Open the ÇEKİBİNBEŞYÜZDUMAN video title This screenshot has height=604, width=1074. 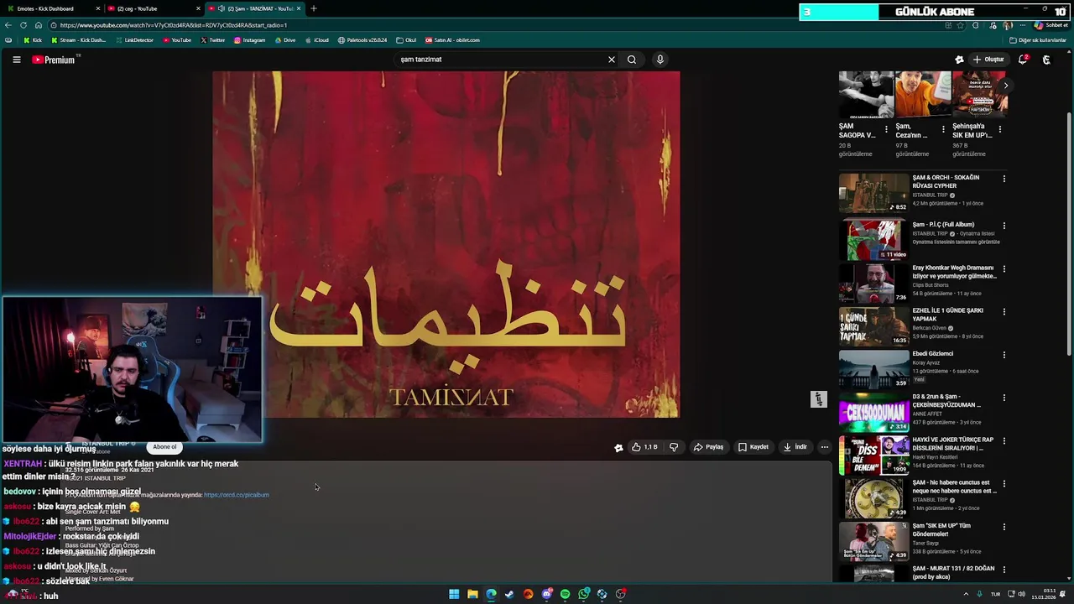pyautogui.click(x=946, y=400)
